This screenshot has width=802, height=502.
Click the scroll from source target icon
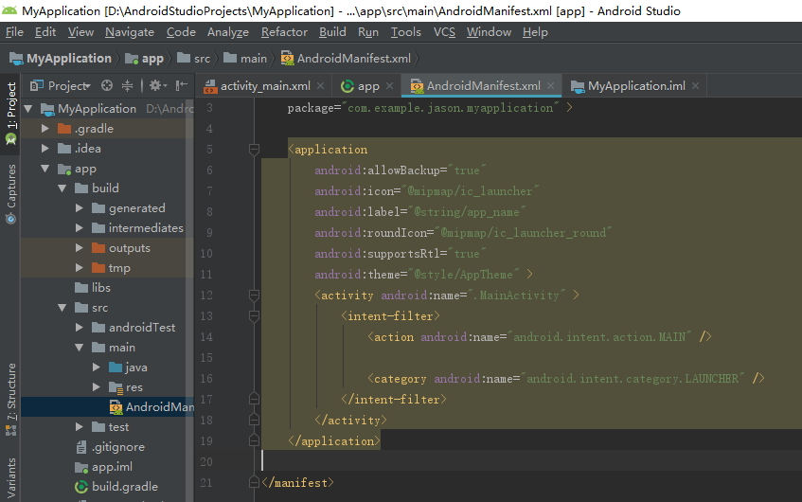tap(106, 85)
